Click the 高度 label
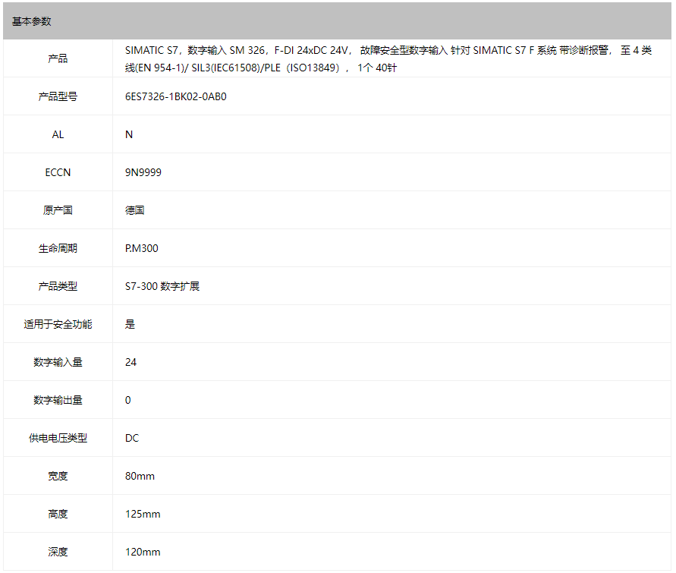676x573 pixels. click(58, 514)
